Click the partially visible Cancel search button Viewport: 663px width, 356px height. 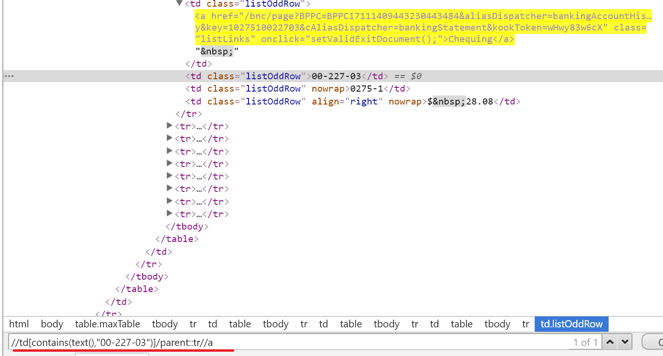point(653,342)
